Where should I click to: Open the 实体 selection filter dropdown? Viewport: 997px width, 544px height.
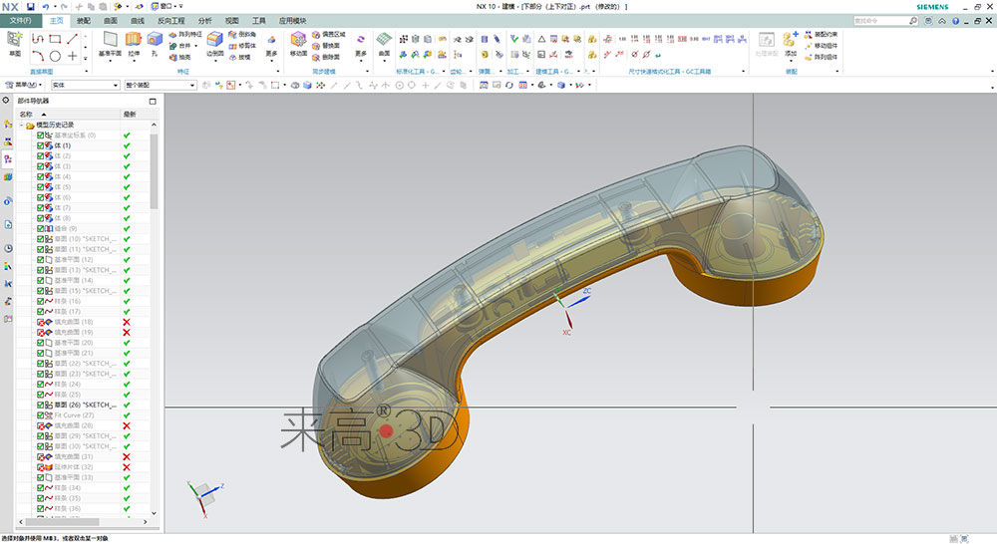(85, 85)
